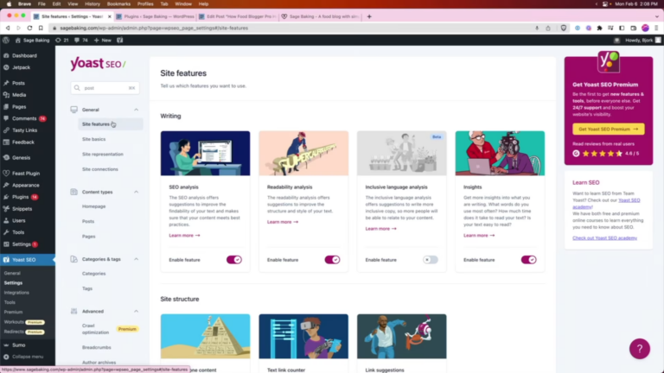Enable the Inclusive language analysis toggle
664x373 pixels.
(x=430, y=259)
